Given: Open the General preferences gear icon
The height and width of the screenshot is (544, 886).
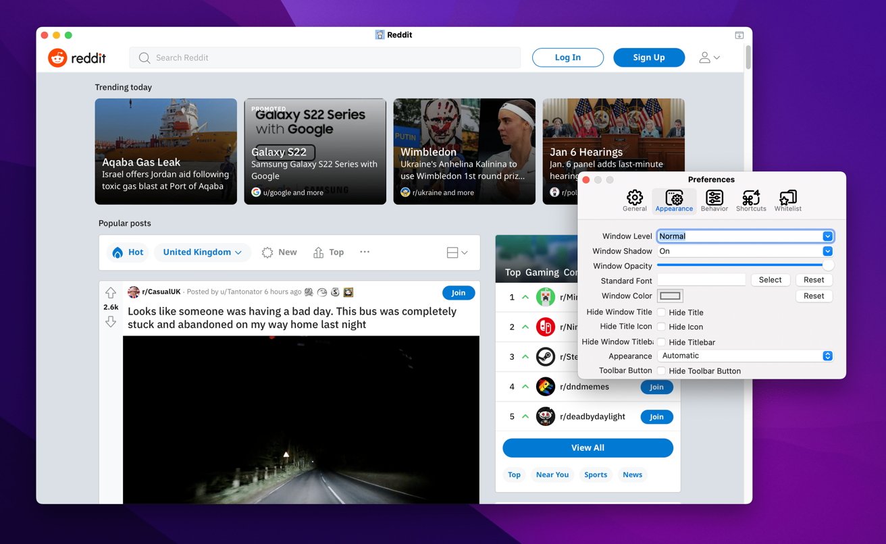Looking at the screenshot, I should [x=635, y=197].
